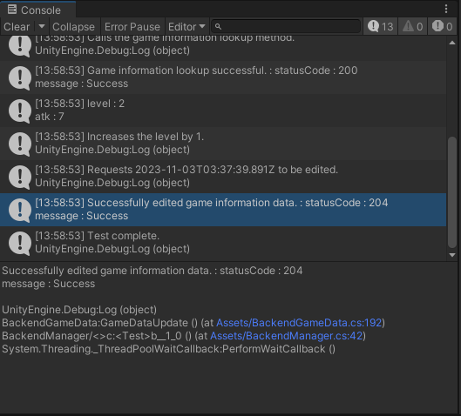Click the log list vertical scrollbar thumb
461x416 pixels.
click(x=452, y=192)
